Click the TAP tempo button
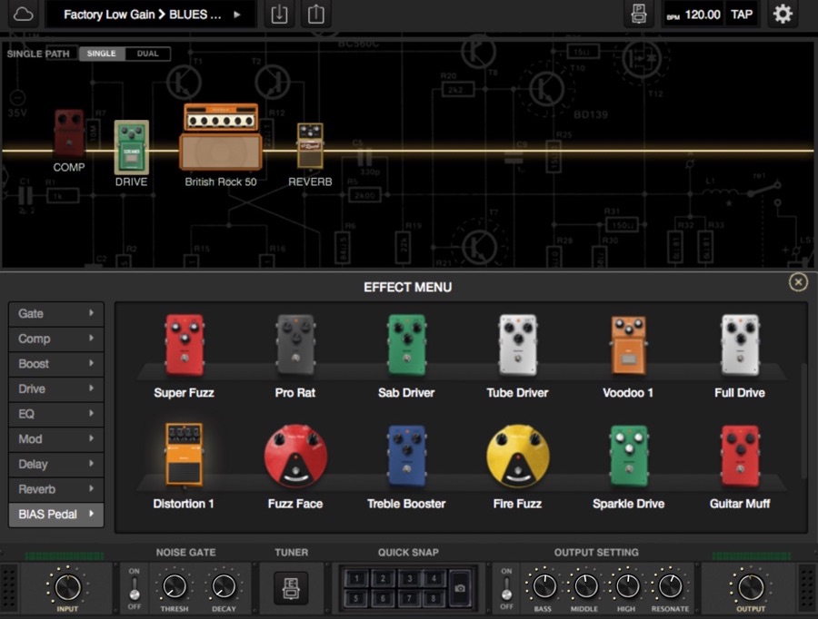Viewport: 818px width, 619px height. pos(742,15)
